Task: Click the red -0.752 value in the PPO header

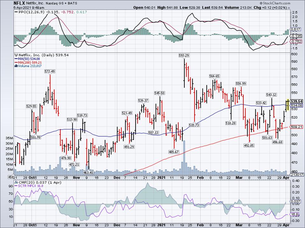Action: pos(67,12)
